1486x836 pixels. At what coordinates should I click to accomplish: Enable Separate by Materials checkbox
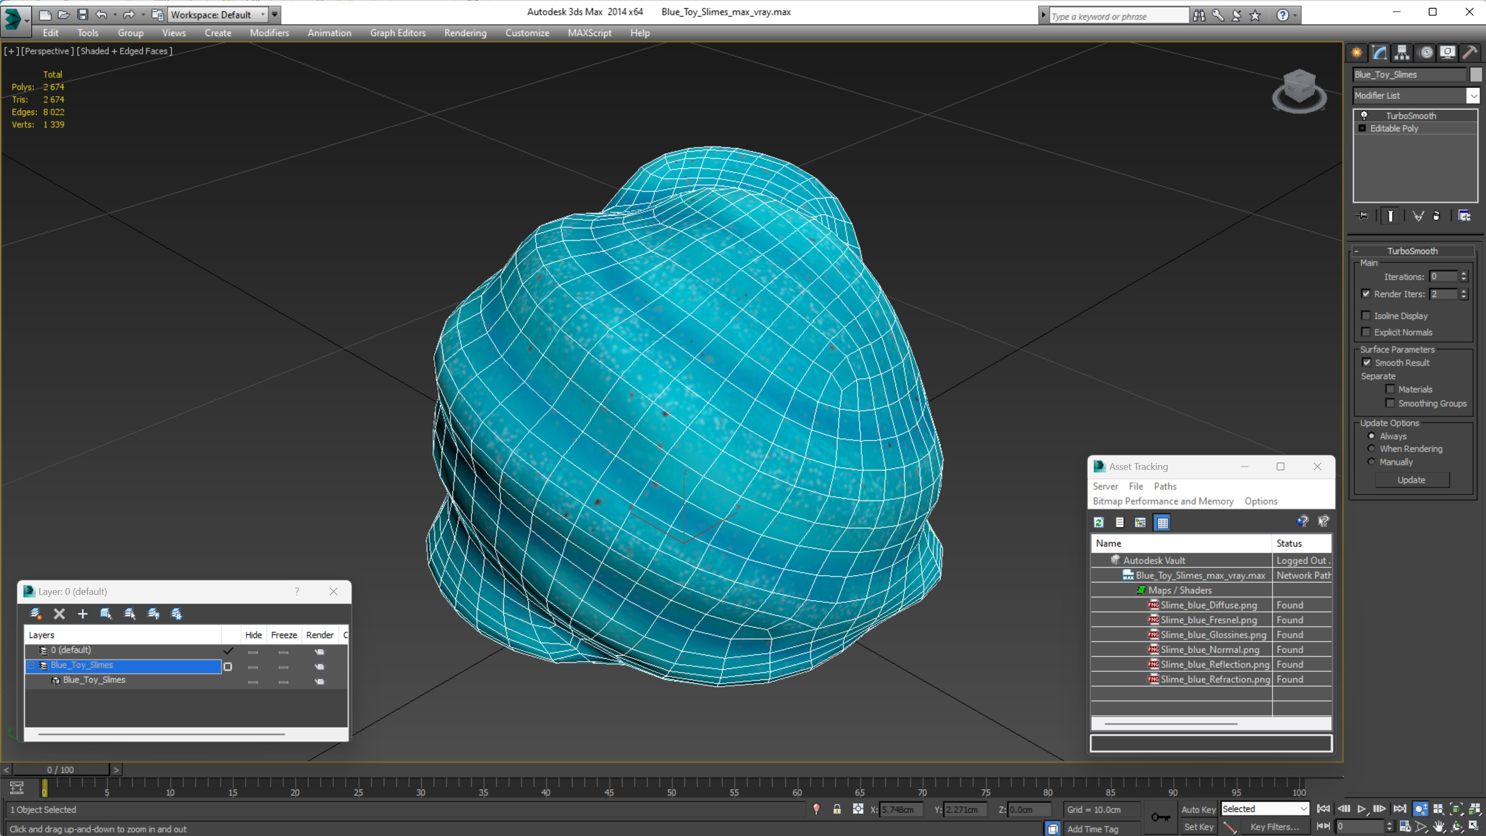coord(1390,389)
